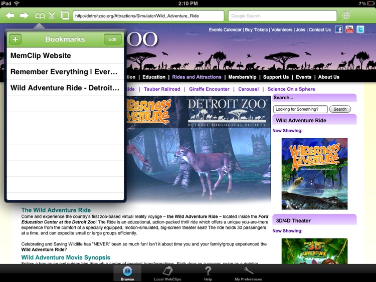Open the zoo's Facebook page icon
This screenshot has width=376, height=282.
coord(338,30)
